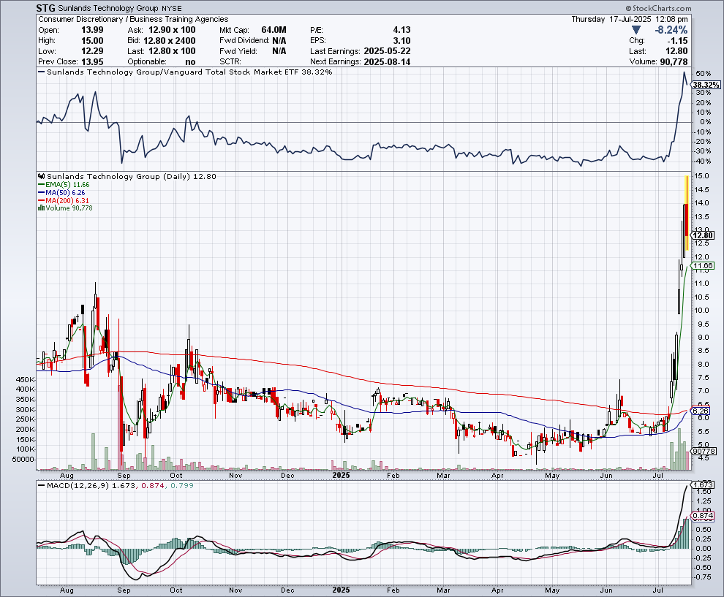Click the down-arrow icon beside -8.24%

(636, 30)
